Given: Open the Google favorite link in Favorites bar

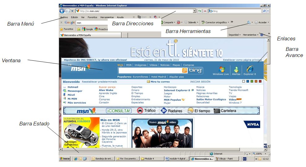Looking at the screenshot, I should pos(88,29).
